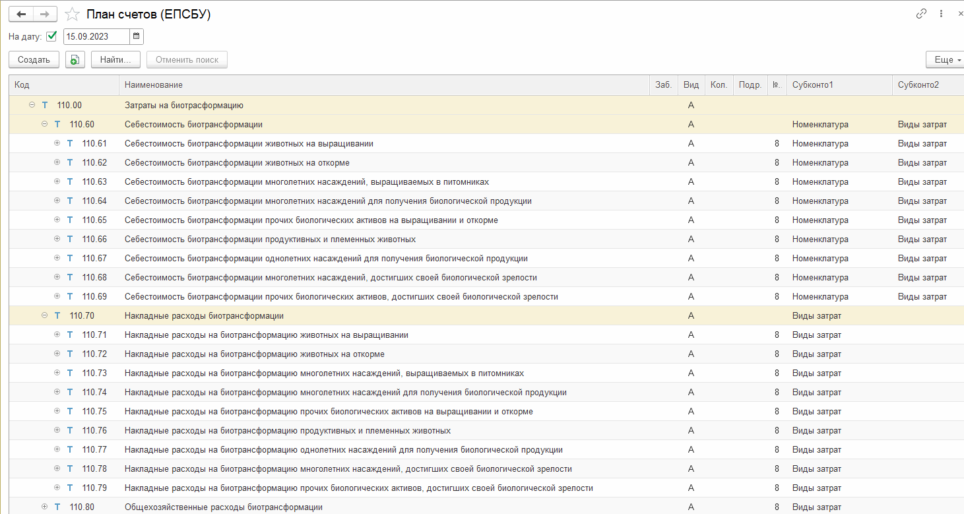Collapse the 110.70 account group

pyautogui.click(x=44, y=315)
